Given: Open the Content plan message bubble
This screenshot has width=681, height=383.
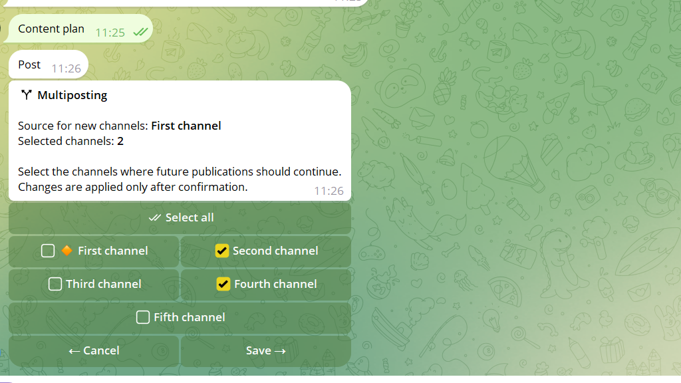Looking at the screenshot, I should click(78, 29).
